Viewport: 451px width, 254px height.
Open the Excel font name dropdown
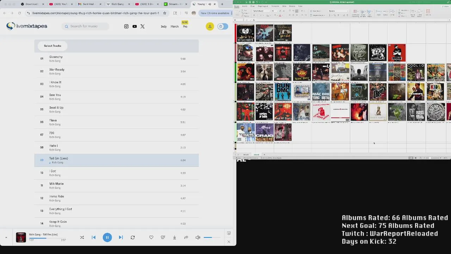pos(261,11)
